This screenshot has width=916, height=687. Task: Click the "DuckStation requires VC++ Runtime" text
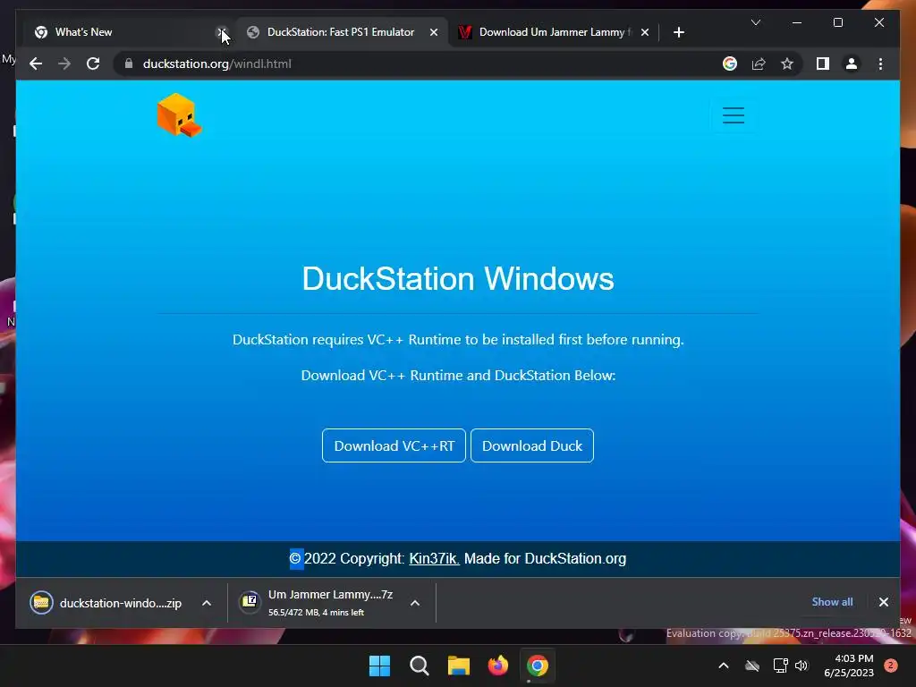458,339
